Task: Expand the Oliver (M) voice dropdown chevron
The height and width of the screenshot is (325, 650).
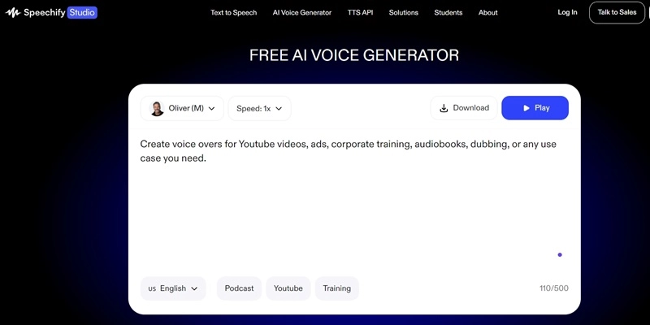Action: point(212,108)
